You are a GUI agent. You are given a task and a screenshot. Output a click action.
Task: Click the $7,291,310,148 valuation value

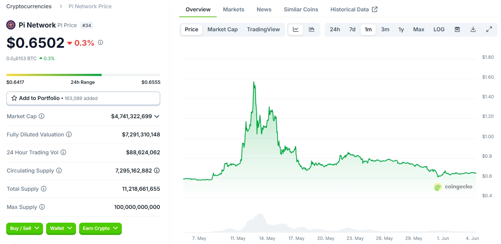pyautogui.click(x=141, y=134)
